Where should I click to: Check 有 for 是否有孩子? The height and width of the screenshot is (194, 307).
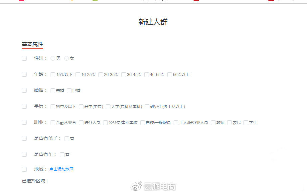(67, 138)
